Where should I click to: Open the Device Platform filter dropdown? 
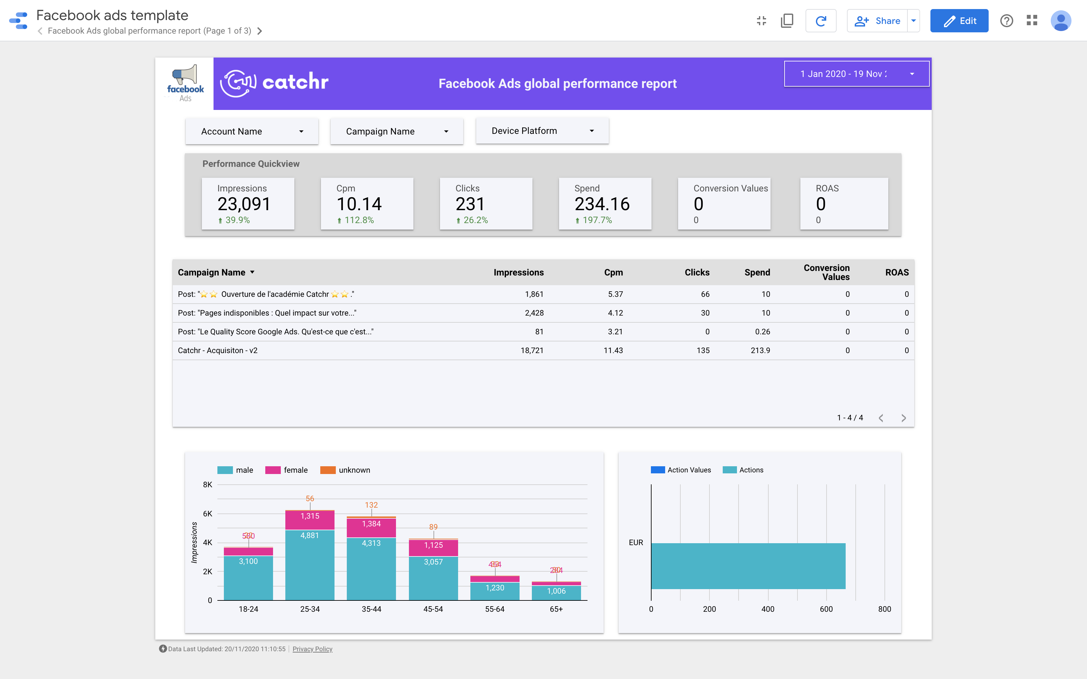(542, 131)
